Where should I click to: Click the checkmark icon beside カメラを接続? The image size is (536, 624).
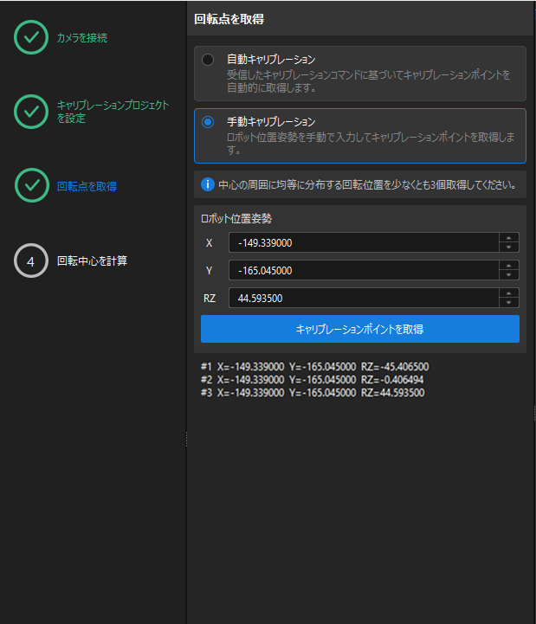pos(31,37)
